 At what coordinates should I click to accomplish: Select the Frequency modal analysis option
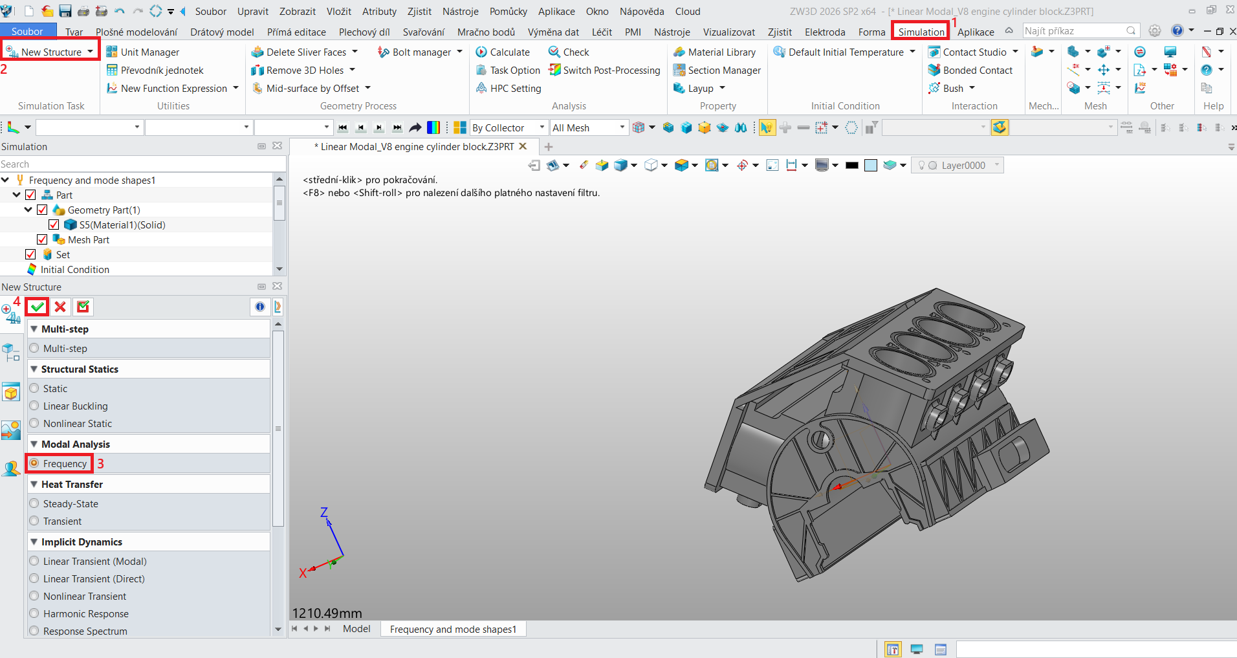[59, 463]
